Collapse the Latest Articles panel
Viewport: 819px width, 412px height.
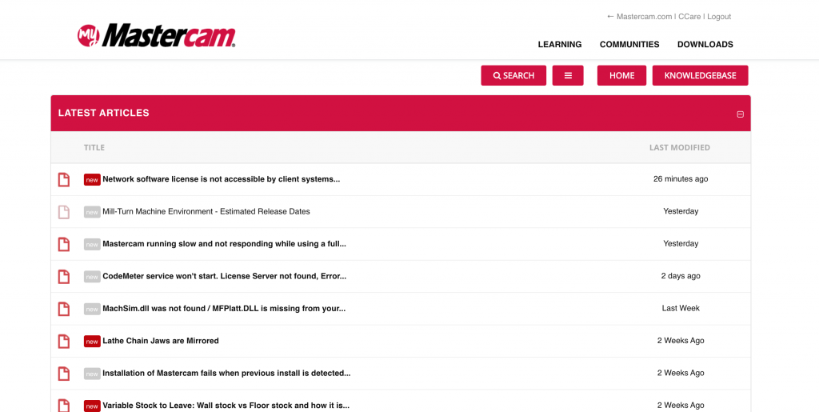740,114
